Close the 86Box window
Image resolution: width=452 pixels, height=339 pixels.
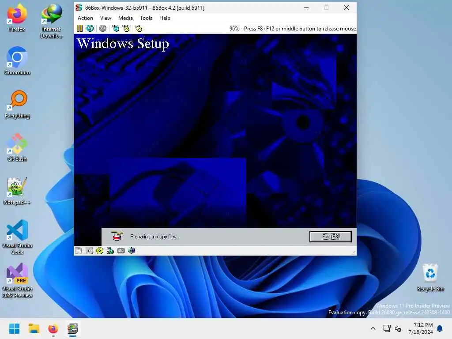point(347,8)
